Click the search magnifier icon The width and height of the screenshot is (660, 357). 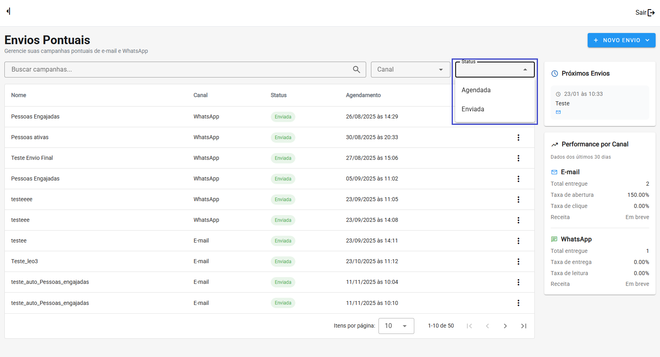pyautogui.click(x=356, y=70)
